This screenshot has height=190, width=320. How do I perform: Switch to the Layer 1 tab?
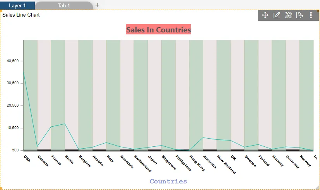coord(17,5)
